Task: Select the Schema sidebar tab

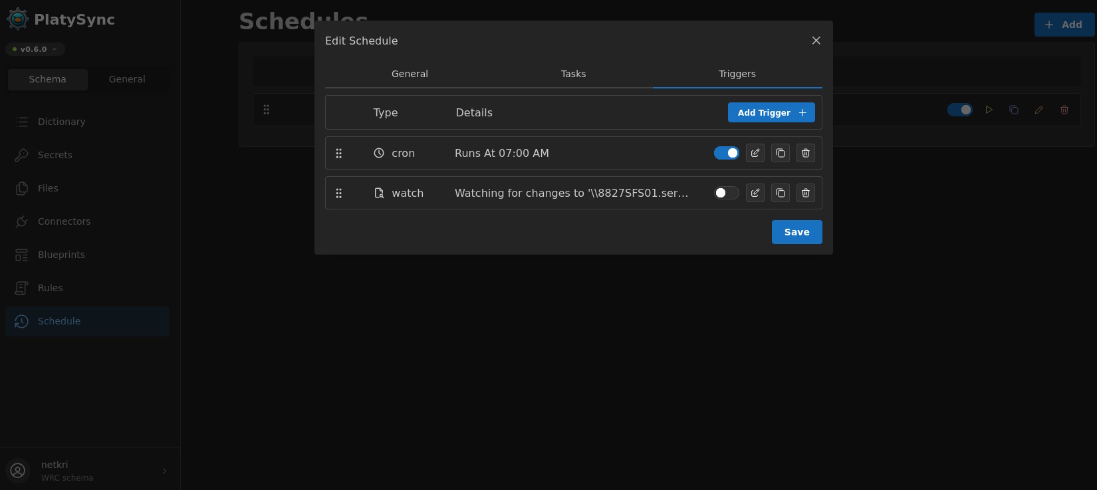Action: pyautogui.click(x=48, y=79)
